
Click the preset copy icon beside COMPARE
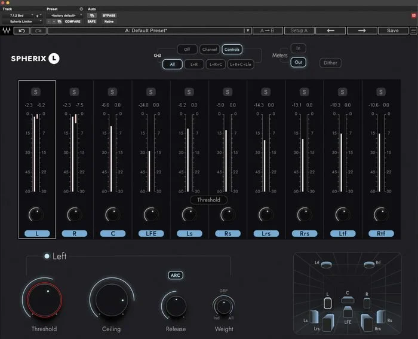tap(60, 22)
